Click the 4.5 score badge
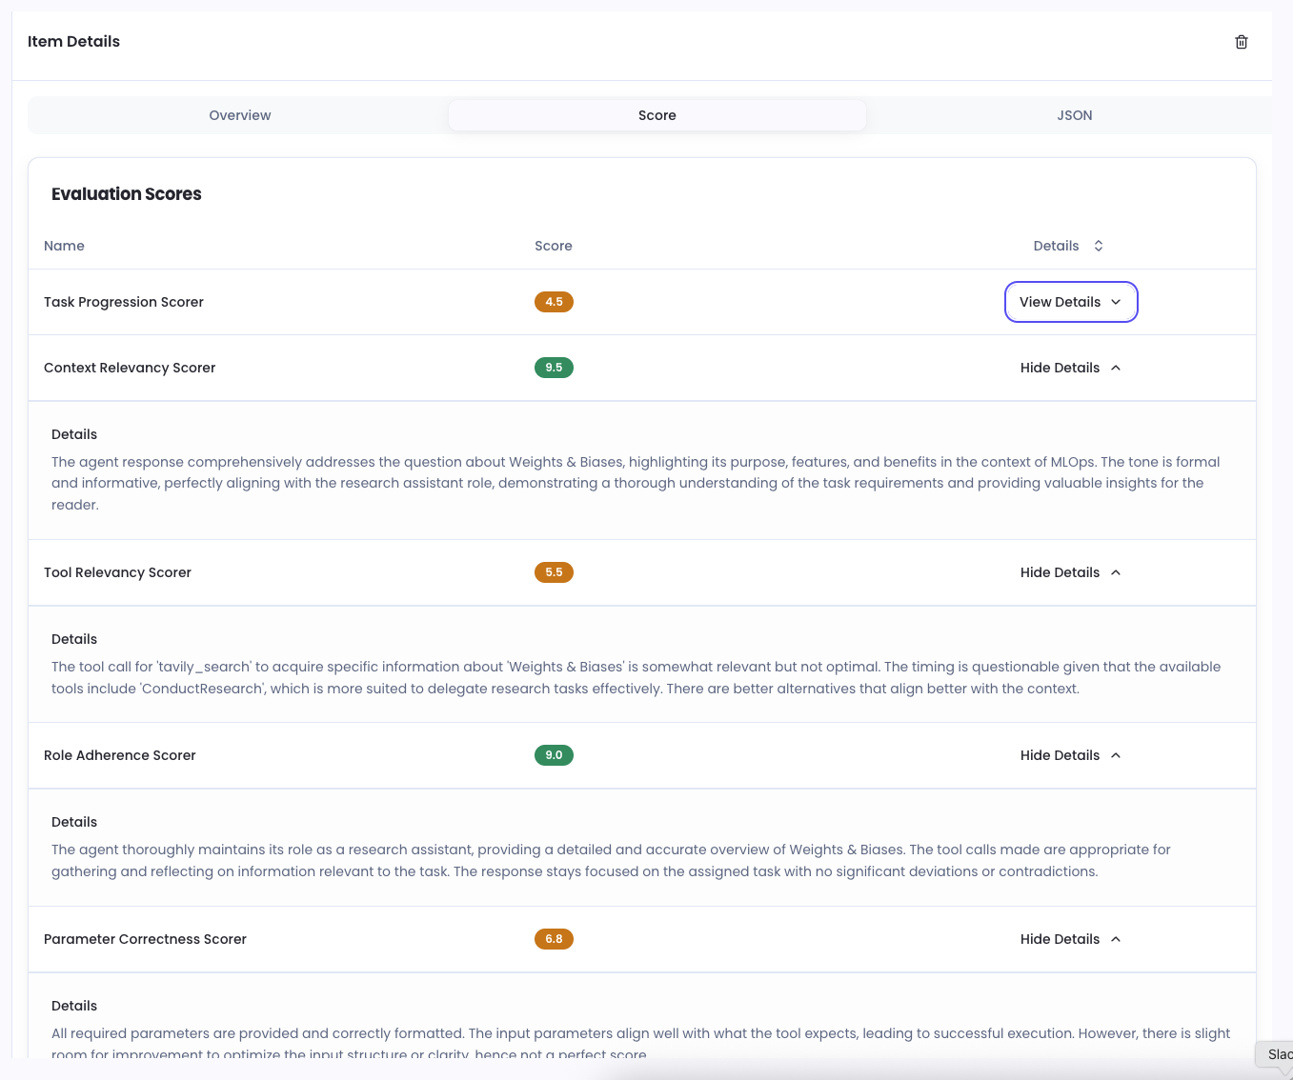This screenshot has height=1080, width=1293. click(554, 302)
